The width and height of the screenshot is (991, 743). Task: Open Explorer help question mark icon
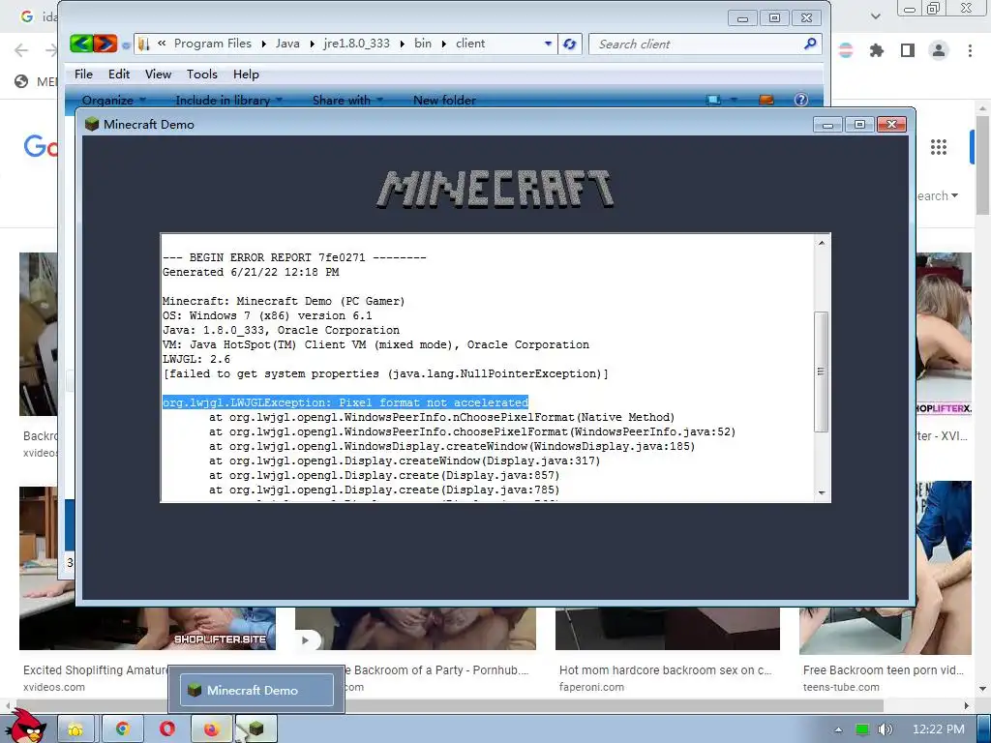(x=800, y=100)
